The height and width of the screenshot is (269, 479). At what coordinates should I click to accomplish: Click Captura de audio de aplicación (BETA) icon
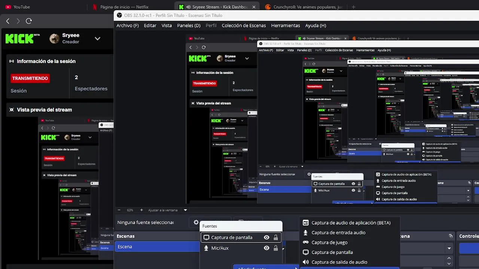pos(306,223)
